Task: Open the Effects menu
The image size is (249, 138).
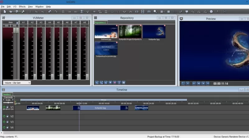Action: coord(22,7)
